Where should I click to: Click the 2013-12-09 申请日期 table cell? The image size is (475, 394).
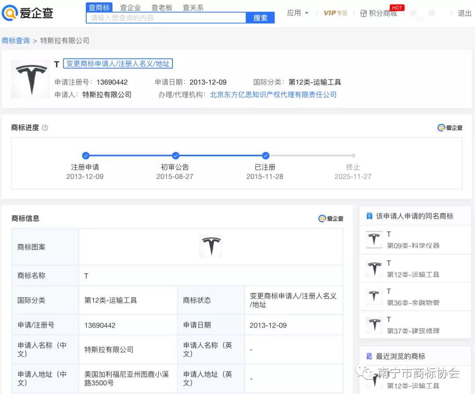point(293,325)
